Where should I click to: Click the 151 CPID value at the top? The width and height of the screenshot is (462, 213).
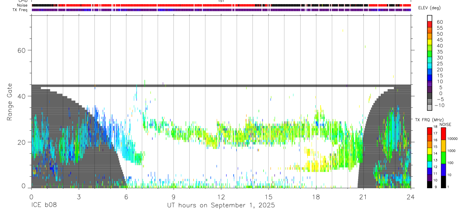[x=221, y=1]
